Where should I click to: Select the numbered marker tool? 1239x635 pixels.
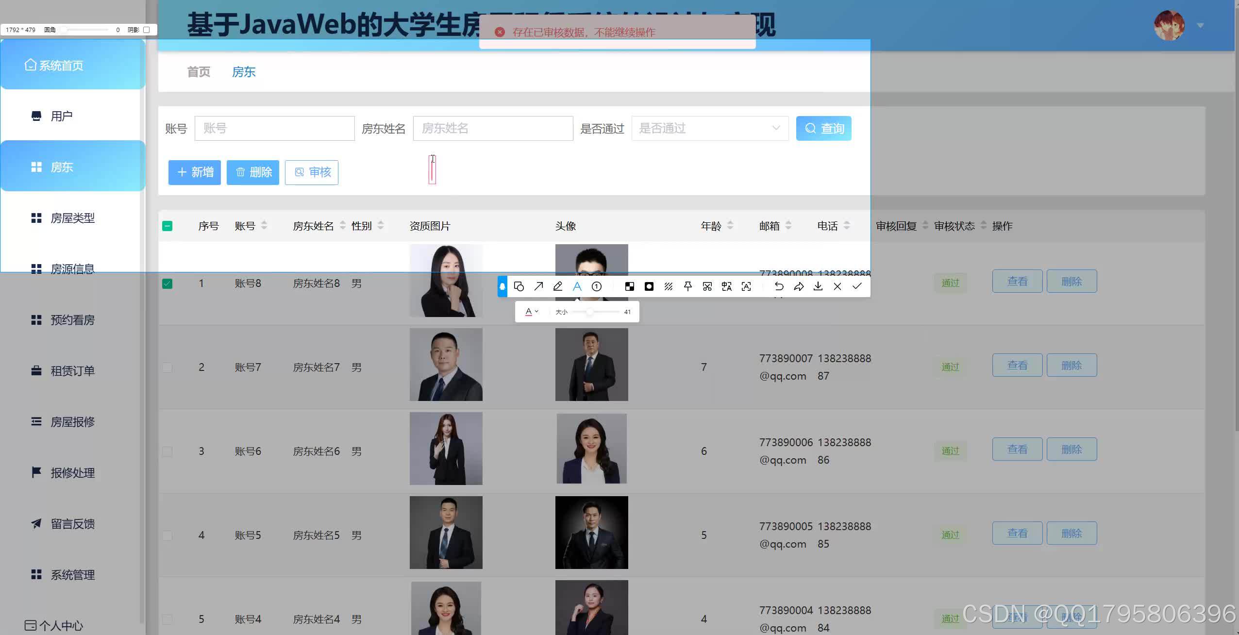(x=597, y=286)
